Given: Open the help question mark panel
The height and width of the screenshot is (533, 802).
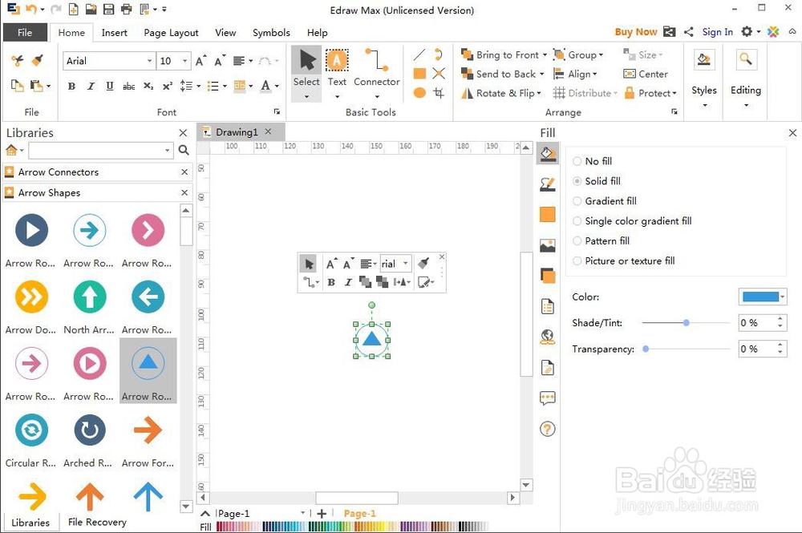Looking at the screenshot, I should pyautogui.click(x=547, y=429).
